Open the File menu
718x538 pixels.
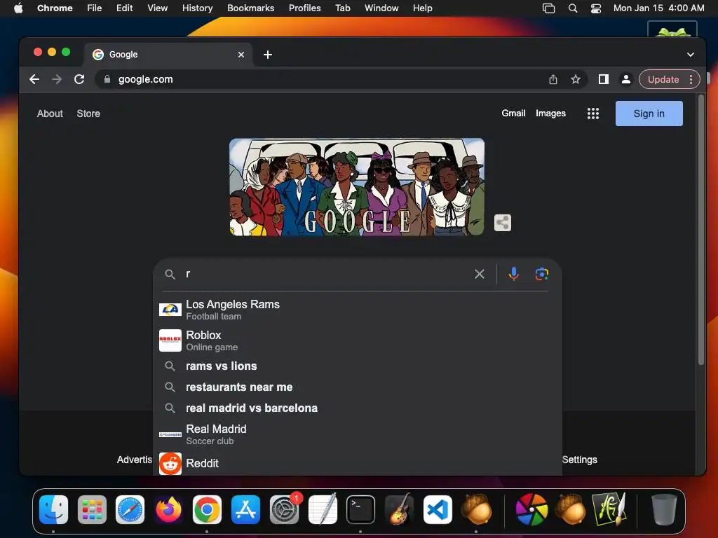pos(95,8)
